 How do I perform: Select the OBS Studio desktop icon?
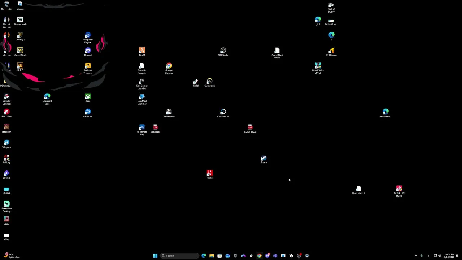(223, 52)
